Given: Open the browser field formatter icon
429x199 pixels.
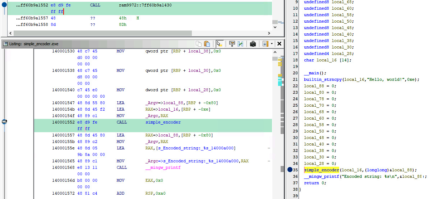Looking at the screenshot, I should 232,44.
